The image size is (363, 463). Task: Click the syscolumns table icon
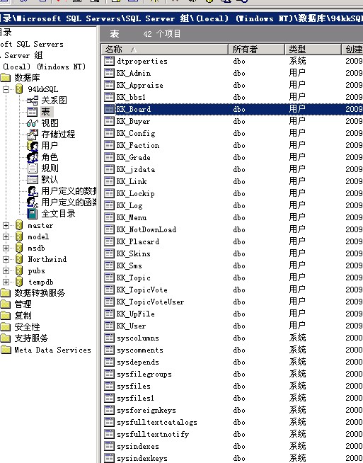109,338
